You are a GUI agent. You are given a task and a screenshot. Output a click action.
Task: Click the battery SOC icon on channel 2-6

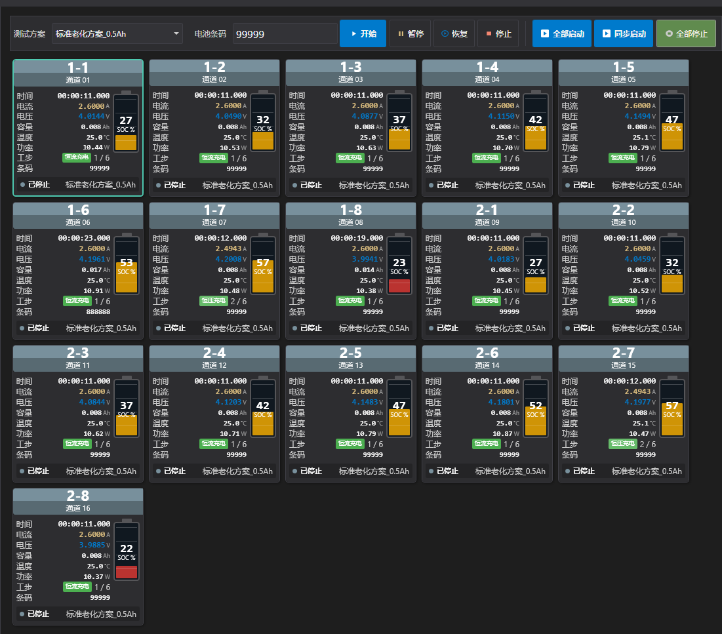click(x=536, y=407)
